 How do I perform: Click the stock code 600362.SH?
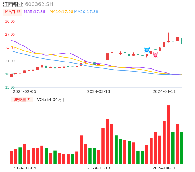pos(39,4)
